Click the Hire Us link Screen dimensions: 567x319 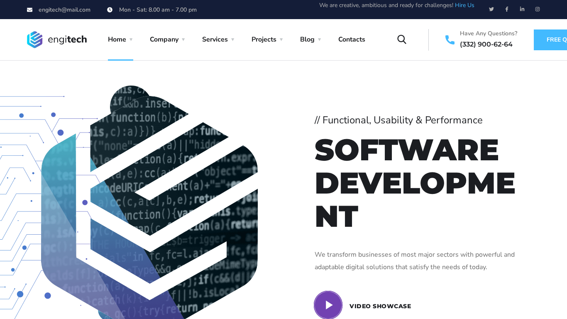pyautogui.click(x=464, y=5)
